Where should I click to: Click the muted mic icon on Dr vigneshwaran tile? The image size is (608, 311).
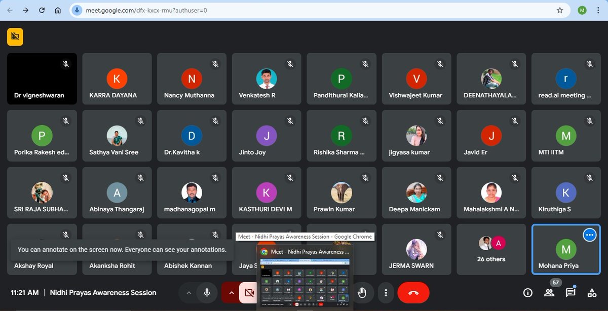tap(65, 64)
